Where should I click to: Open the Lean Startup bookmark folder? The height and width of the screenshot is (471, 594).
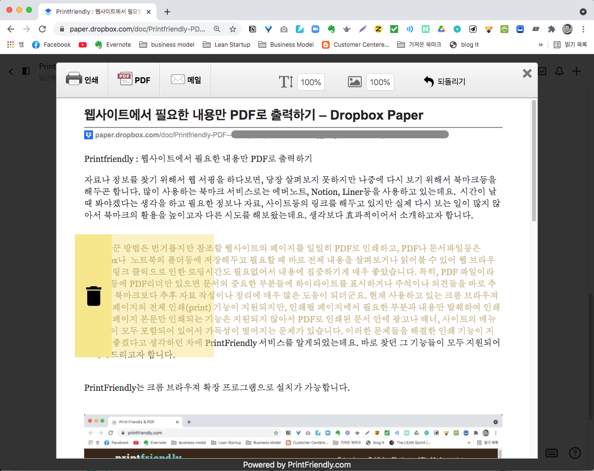pos(226,44)
